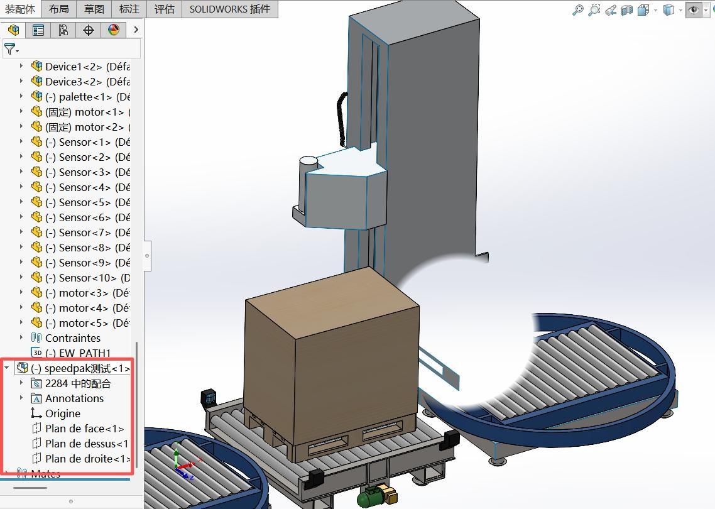Image resolution: width=715 pixels, height=509 pixels.
Task: Select the (-) EW_PATH1 3D sketch
Action: click(78, 353)
